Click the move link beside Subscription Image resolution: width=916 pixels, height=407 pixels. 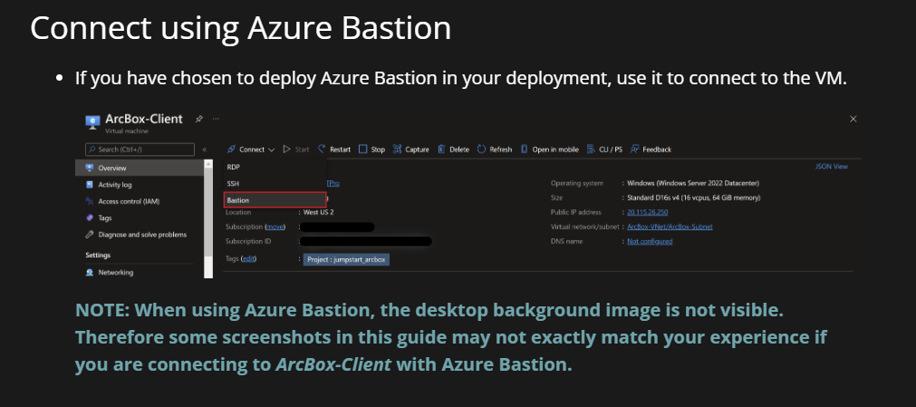click(275, 227)
